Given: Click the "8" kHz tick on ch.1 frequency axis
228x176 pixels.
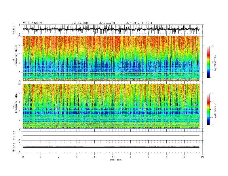Looking at the screenshot, I should (x=20, y=45).
